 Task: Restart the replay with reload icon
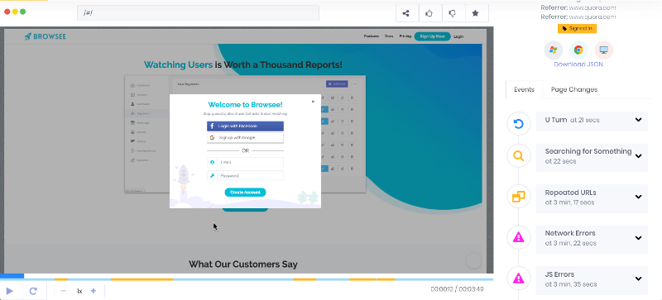pyautogui.click(x=33, y=291)
